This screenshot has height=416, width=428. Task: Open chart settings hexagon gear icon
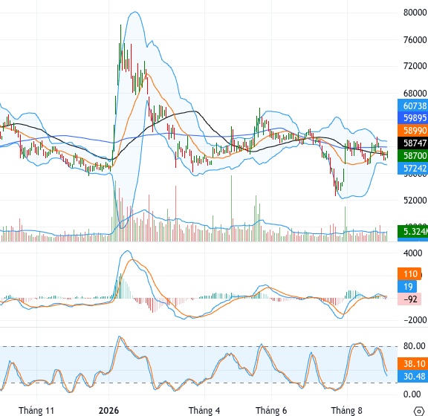[419, 411]
